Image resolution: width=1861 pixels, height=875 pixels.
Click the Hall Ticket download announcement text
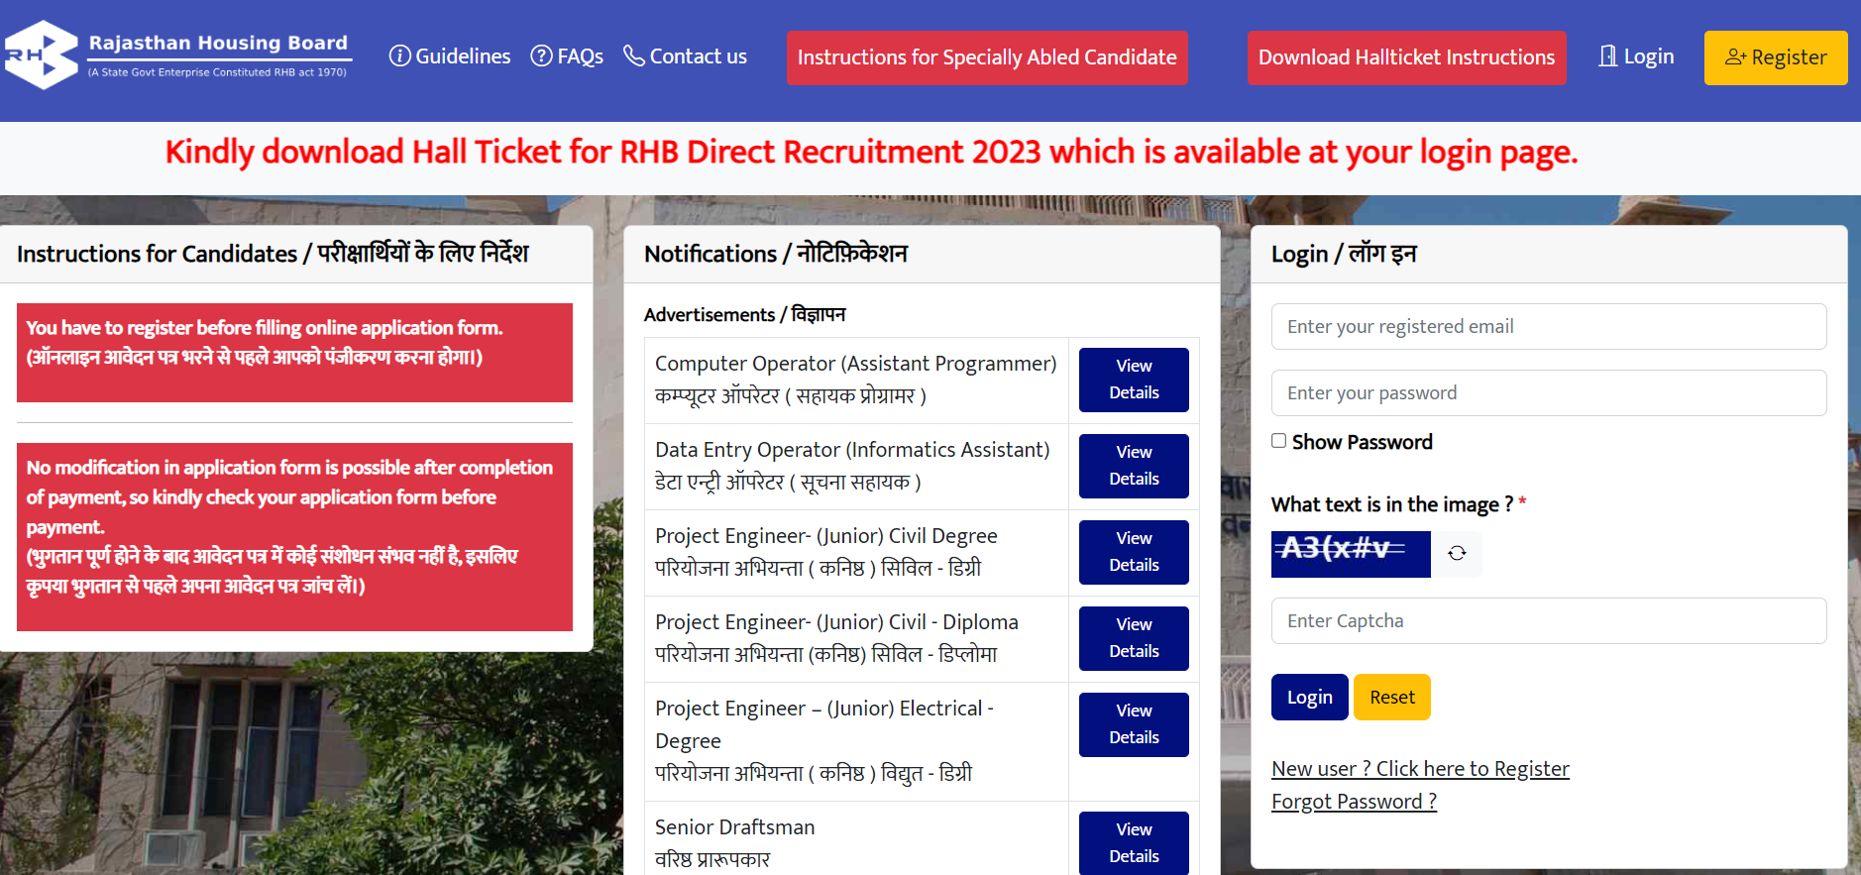[871, 153]
